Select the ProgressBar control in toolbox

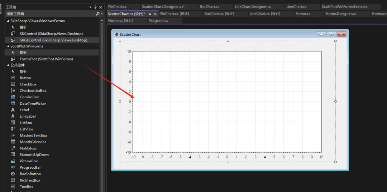click(x=30, y=168)
